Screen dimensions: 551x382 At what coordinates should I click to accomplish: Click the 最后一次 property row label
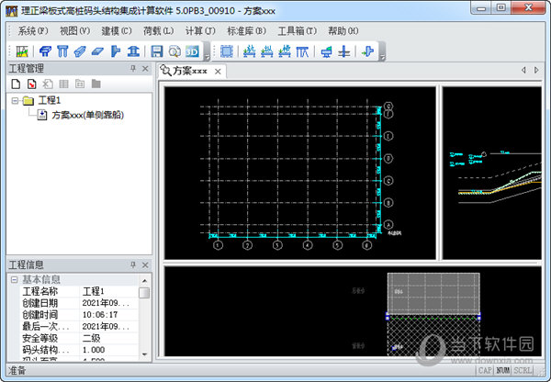tap(46, 327)
